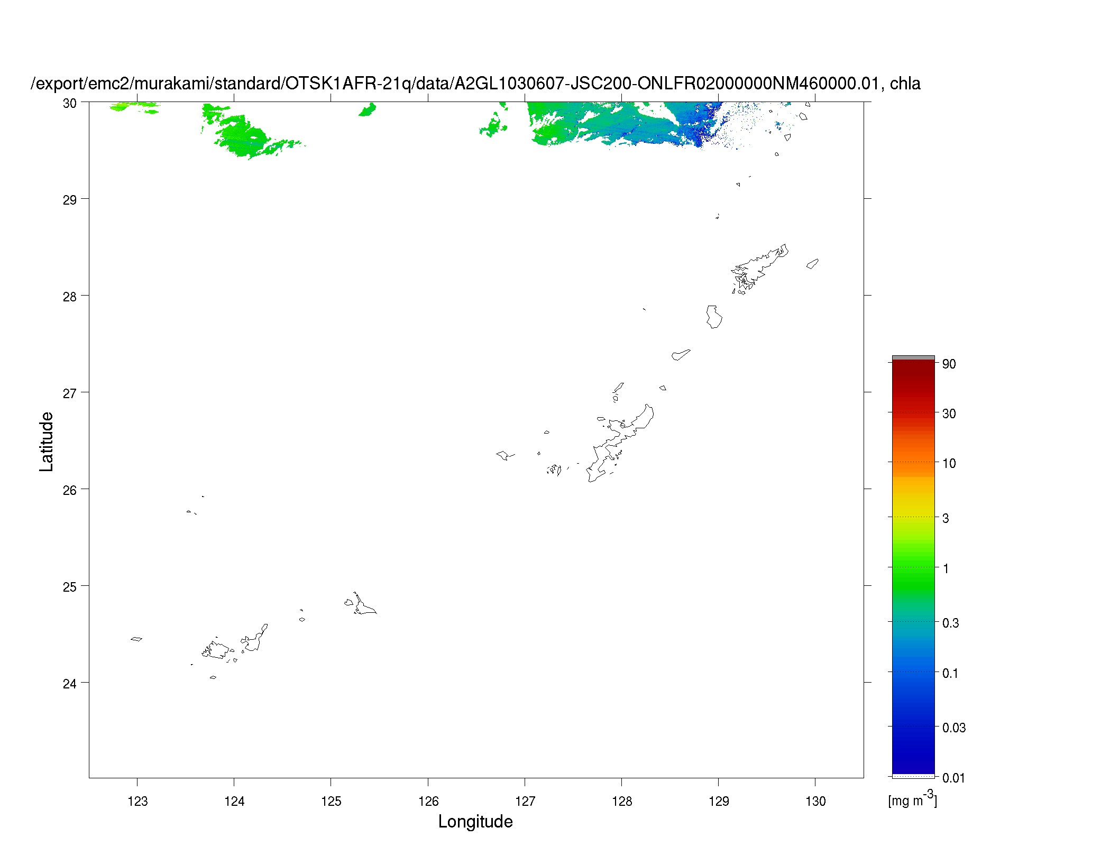Click the latitude tick label 29
This screenshot has width=1110, height=846.
click(x=70, y=200)
